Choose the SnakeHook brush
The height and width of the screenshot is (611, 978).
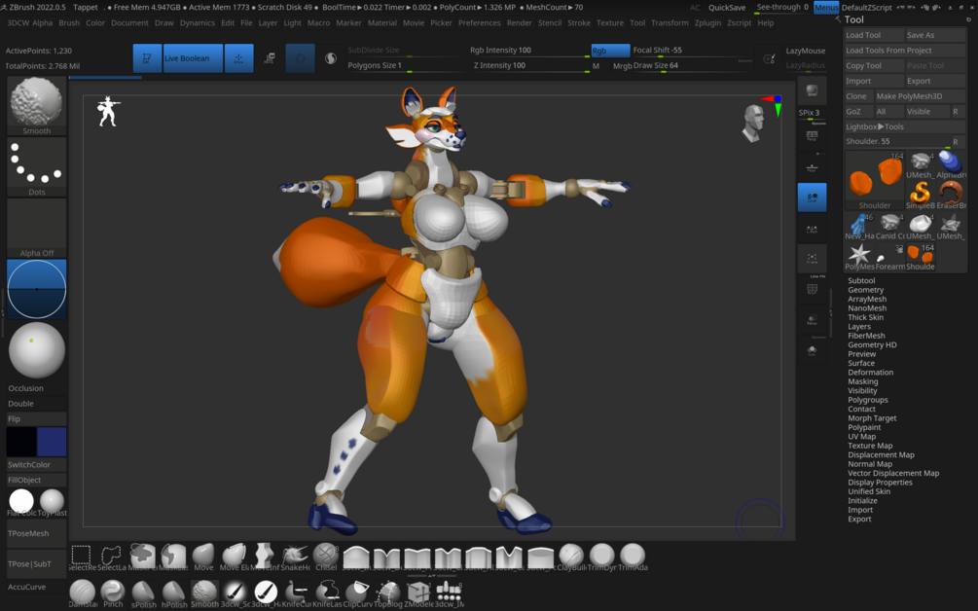(295, 557)
